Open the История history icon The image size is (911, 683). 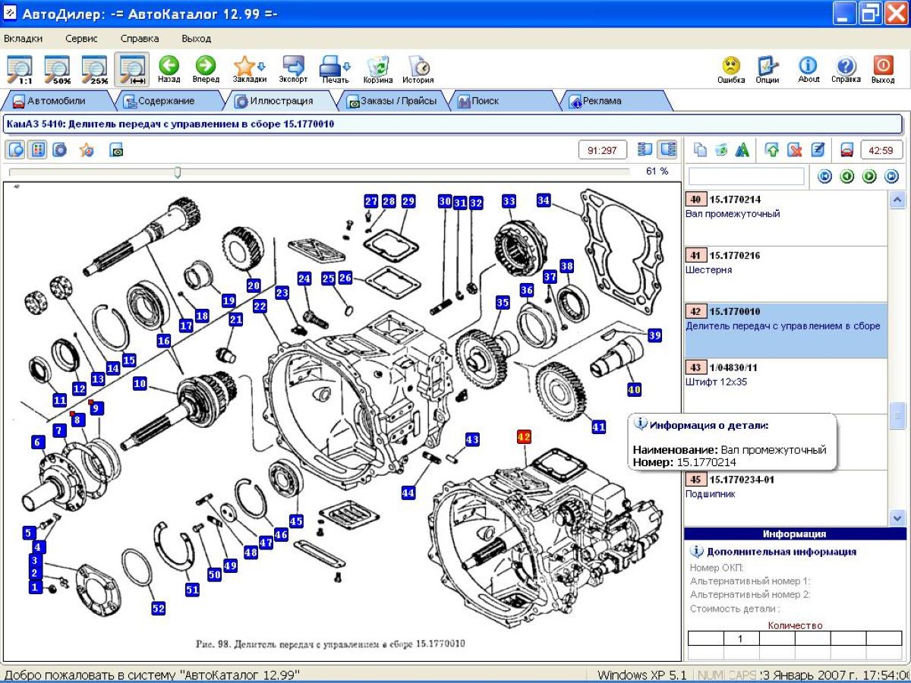coord(418,69)
